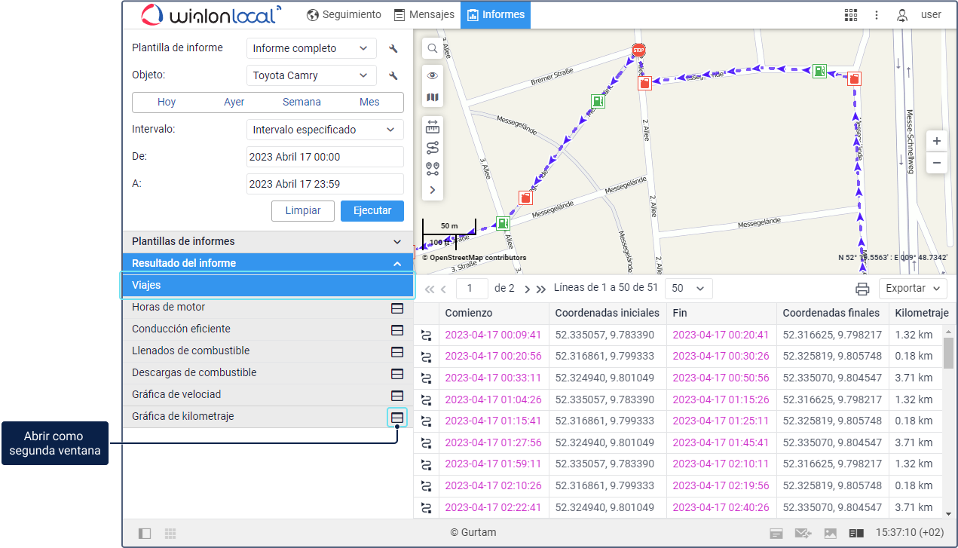This screenshot has height=548, width=958.
Task: Go to first page of results
Action: pos(430,289)
